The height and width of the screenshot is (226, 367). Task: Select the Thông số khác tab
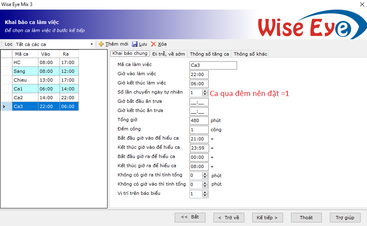pos(250,54)
